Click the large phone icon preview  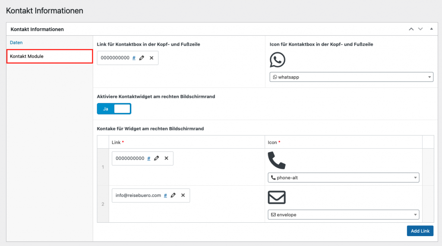pyautogui.click(x=277, y=160)
